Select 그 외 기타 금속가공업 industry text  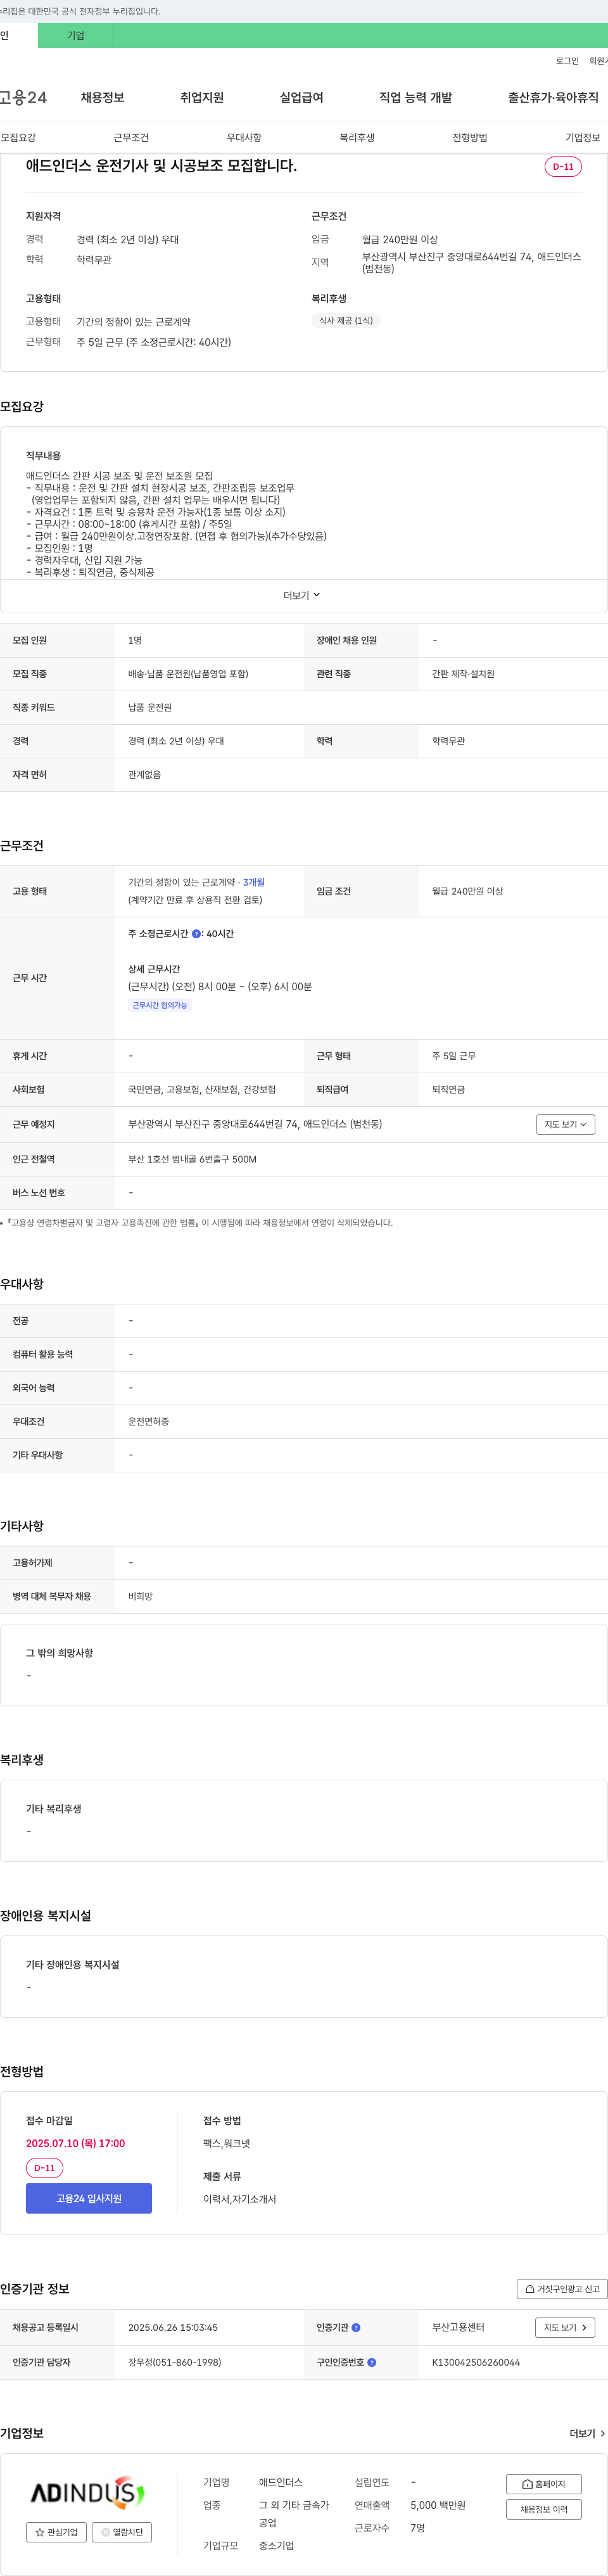pos(294,2514)
